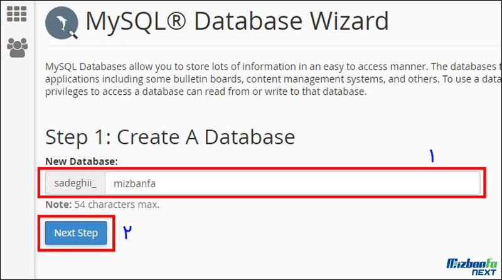
Task: Click the Next Step button
Action: click(x=76, y=233)
